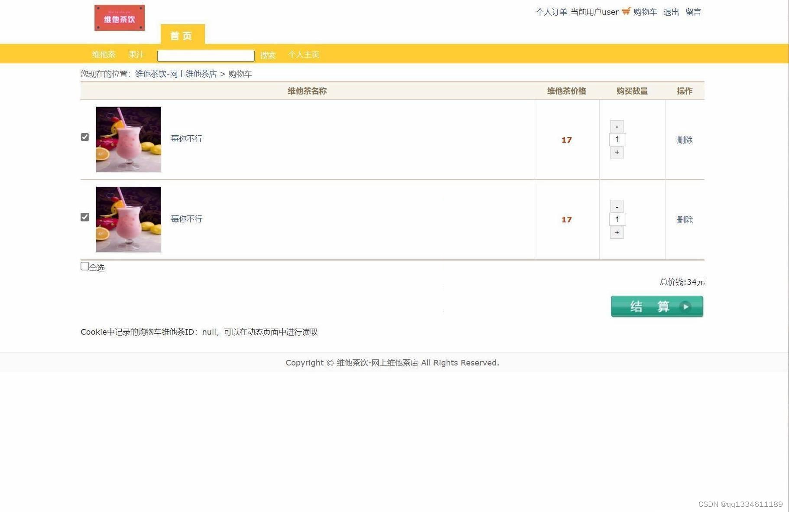Open 个人主页 from the navigation bar
Screen dimensions: 789x512
[x=304, y=54]
